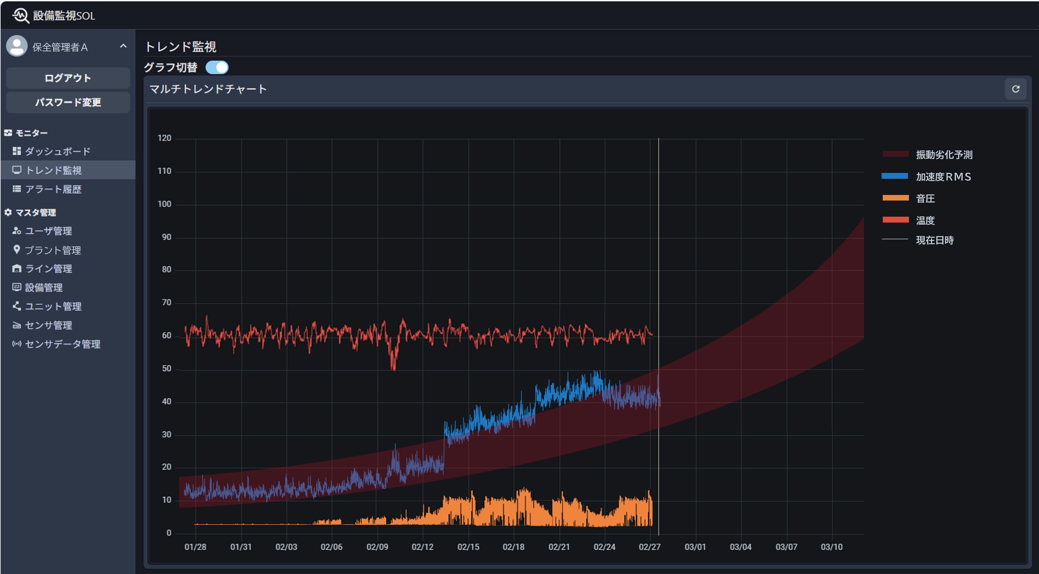This screenshot has height=574, width=1039.
Task: Open the トレンド監視 menu item
Action: 53,170
